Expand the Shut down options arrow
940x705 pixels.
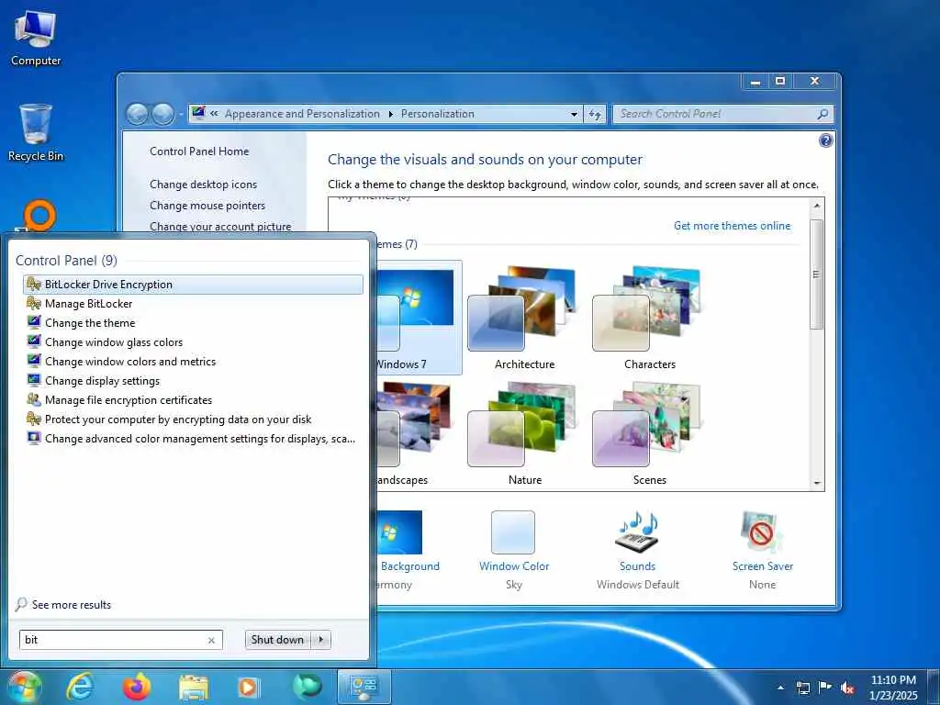320,640
